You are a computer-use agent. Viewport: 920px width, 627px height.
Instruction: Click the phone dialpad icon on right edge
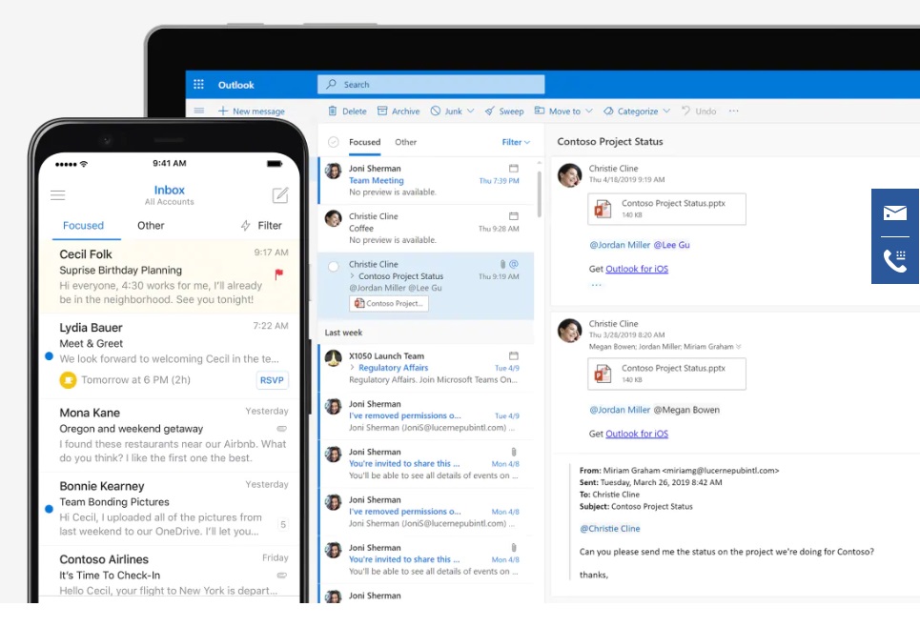(895, 260)
